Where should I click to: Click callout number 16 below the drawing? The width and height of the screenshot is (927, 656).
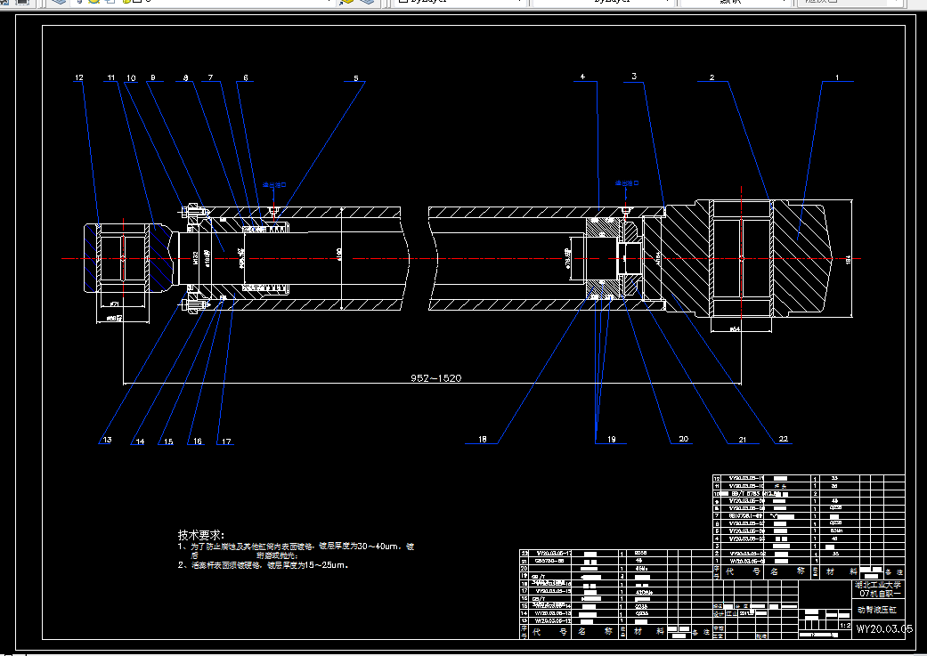pyautogui.click(x=198, y=441)
